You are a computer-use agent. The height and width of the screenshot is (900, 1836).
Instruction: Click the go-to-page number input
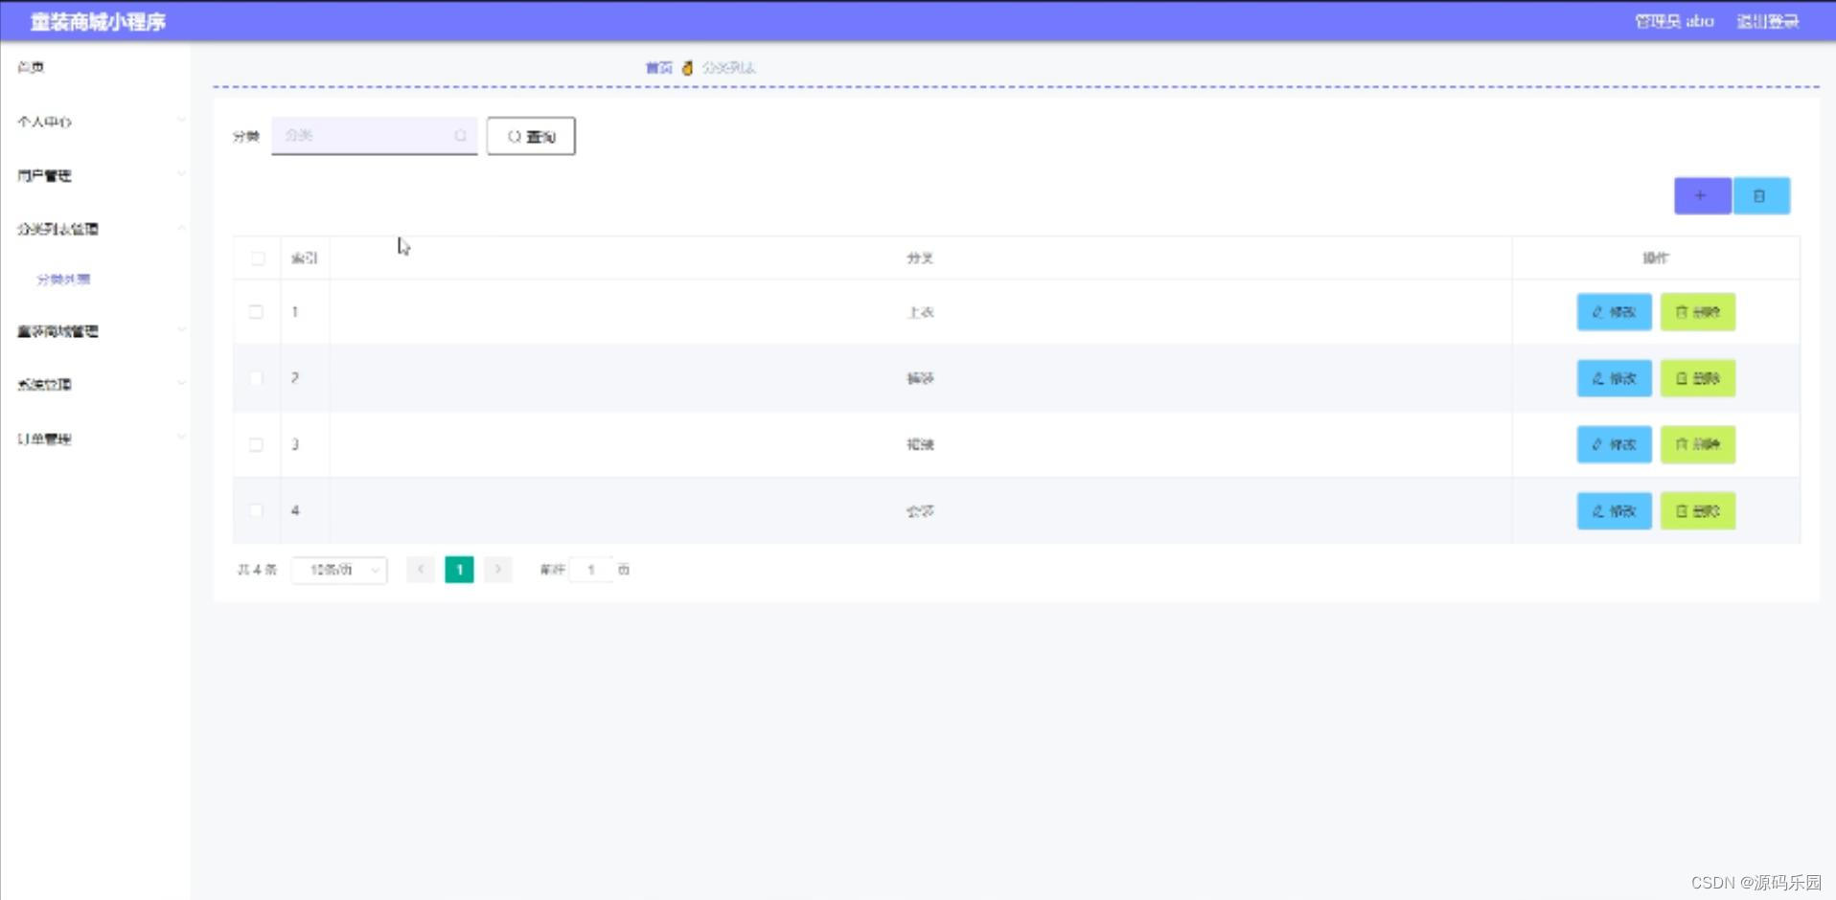click(591, 570)
